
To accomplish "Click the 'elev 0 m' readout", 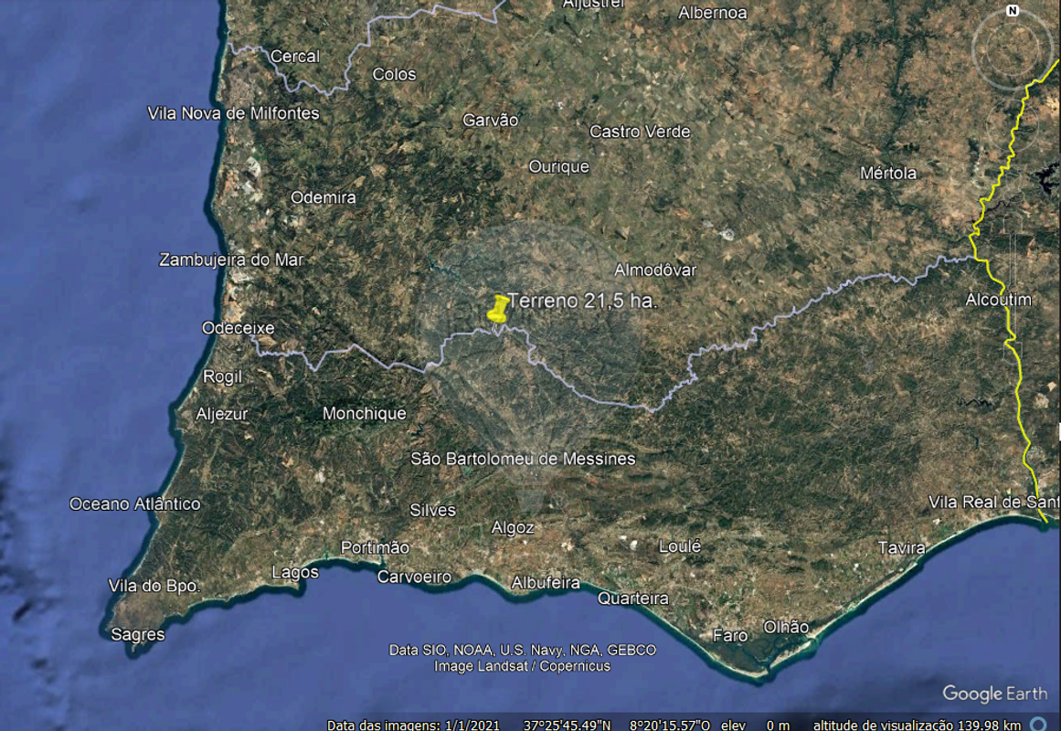I will 755,725.
